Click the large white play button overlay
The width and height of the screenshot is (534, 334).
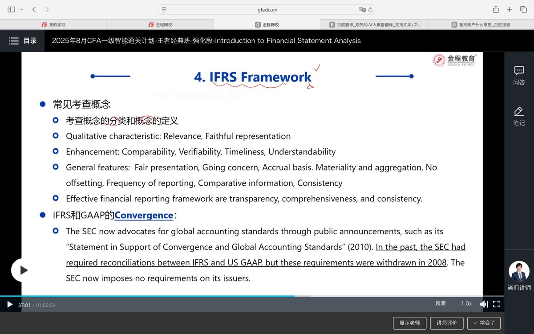point(23,270)
